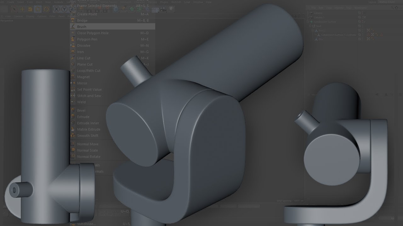403x226 pixels.
Task: Choose Smooth Shift menu entry
Action: (x=88, y=136)
